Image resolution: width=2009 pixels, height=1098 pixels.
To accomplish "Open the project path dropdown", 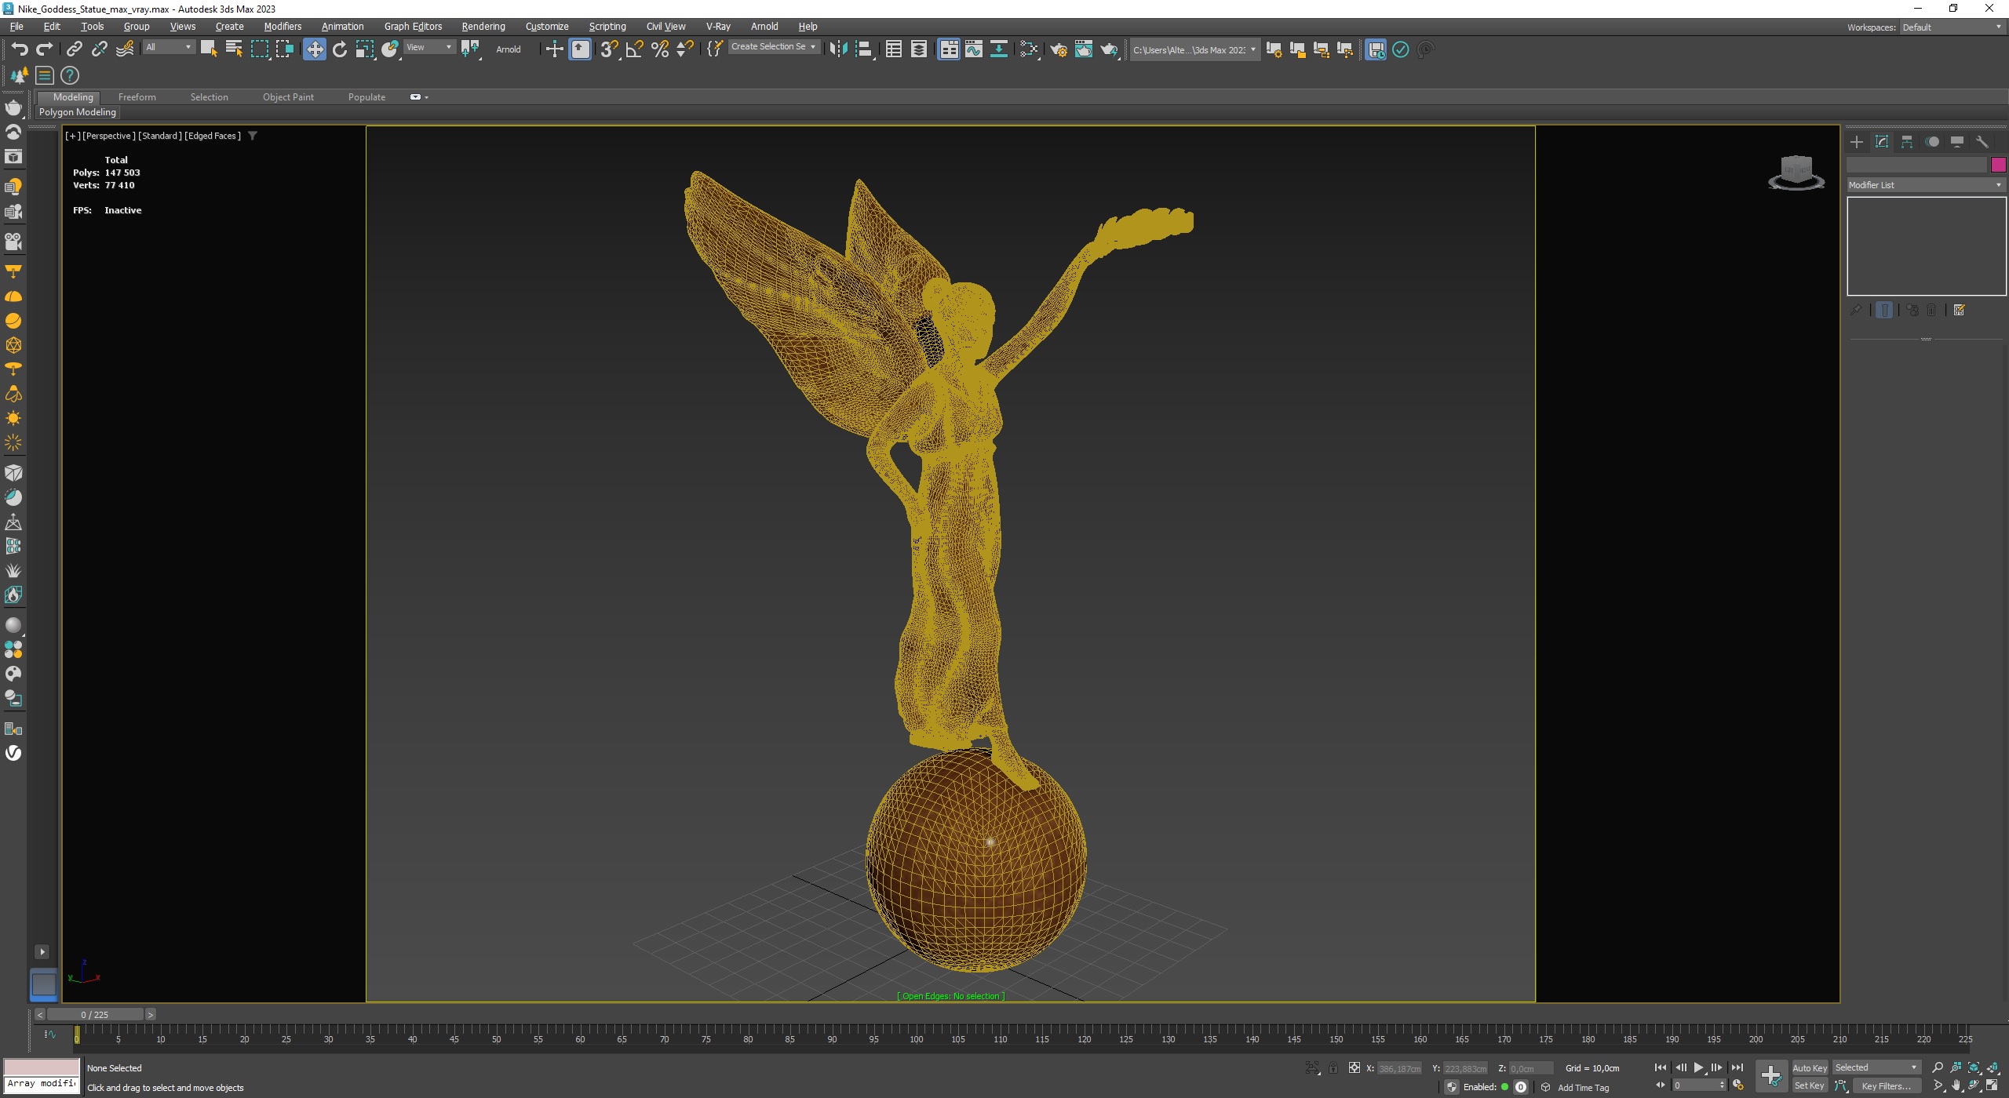I will pyautogui.click(x=1194, y=50).
